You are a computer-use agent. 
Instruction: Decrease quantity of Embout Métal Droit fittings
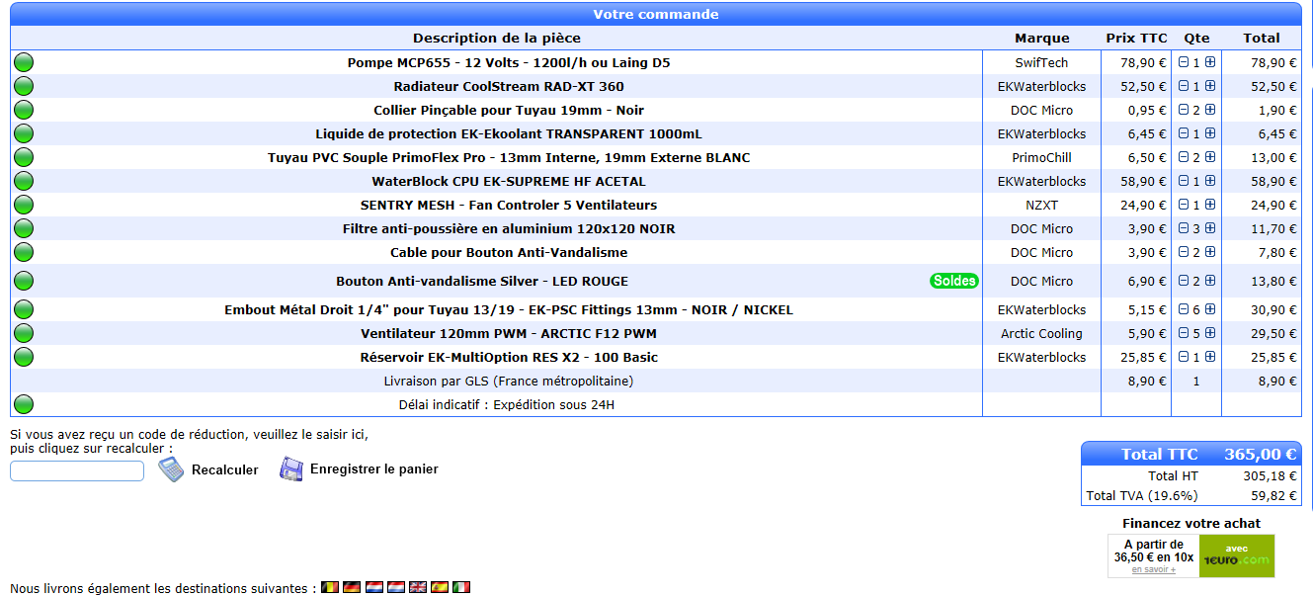click(1184, 309)
